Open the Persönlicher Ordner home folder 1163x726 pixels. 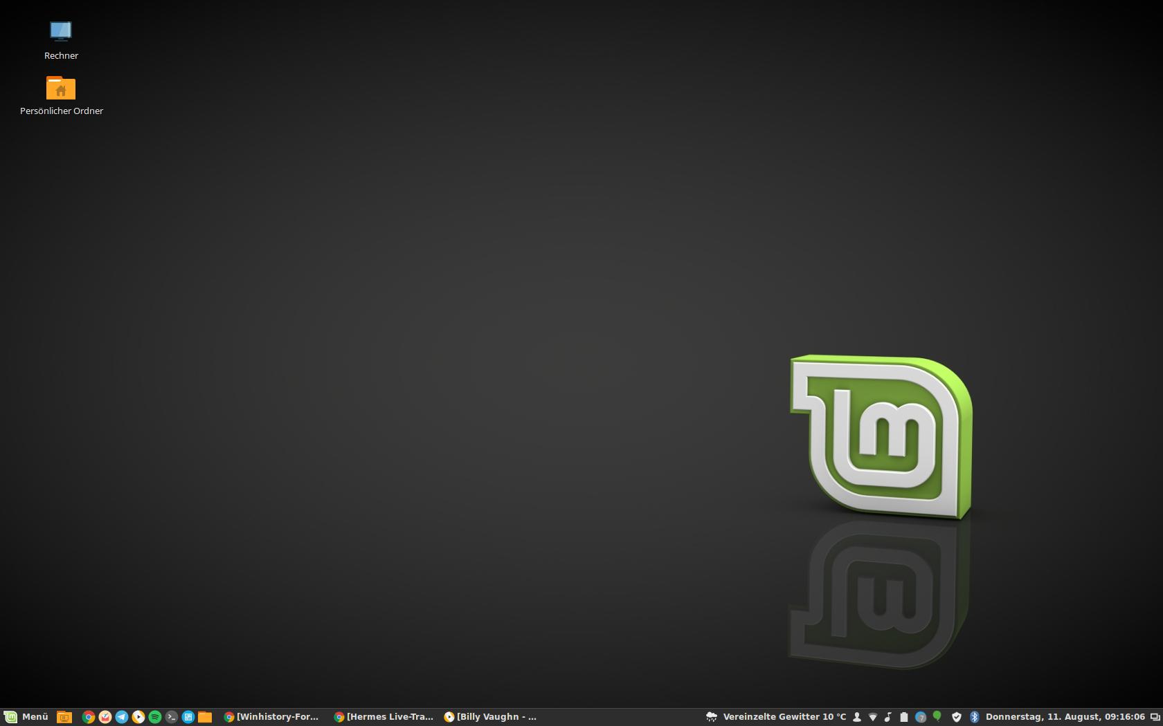click(x=61, y=89)
